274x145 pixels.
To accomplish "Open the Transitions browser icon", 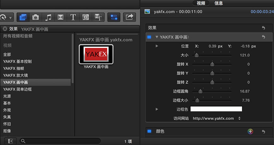I will pos(60,17).
